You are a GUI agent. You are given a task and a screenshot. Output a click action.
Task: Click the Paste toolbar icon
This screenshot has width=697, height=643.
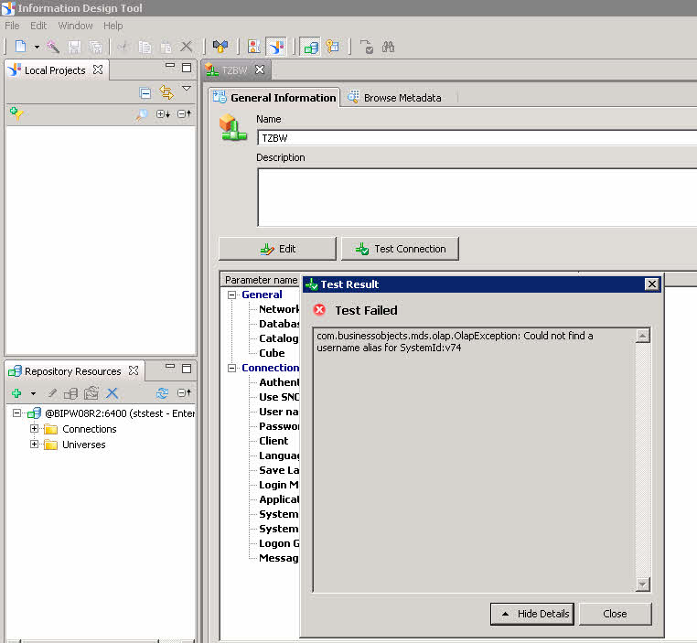click(166, 47)
